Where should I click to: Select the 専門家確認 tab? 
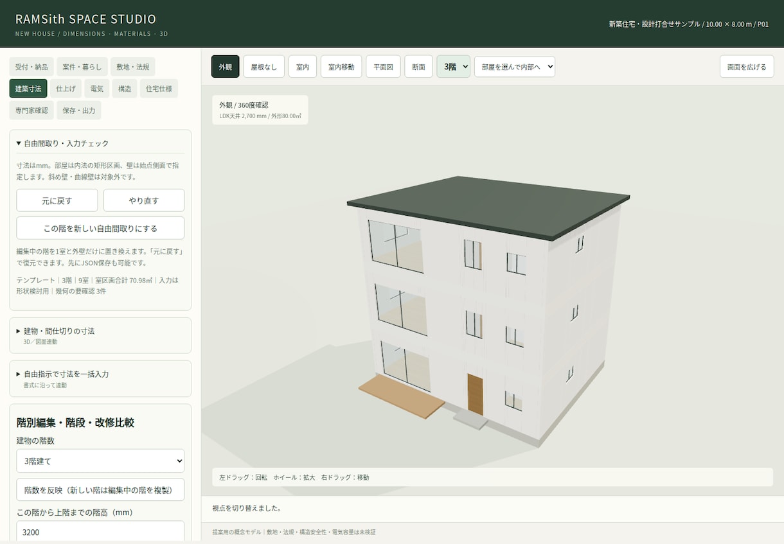[x=31, y=110]
